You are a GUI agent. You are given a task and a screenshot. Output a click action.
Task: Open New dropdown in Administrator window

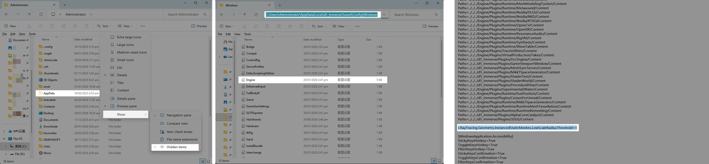point(12,26)
